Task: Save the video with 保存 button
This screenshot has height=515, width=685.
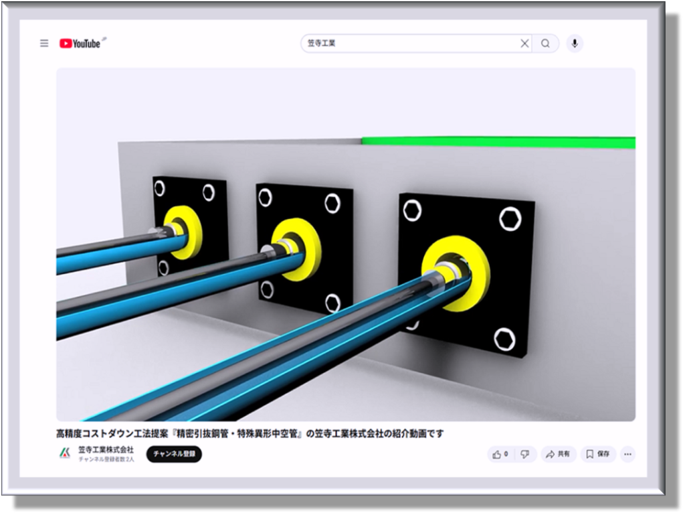Action: [x=598, y=454]
